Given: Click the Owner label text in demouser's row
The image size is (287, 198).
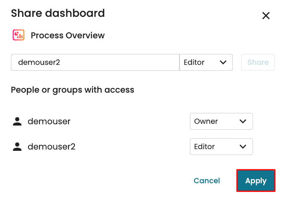Looking at the screenshot, I should (x=206, y=121).
